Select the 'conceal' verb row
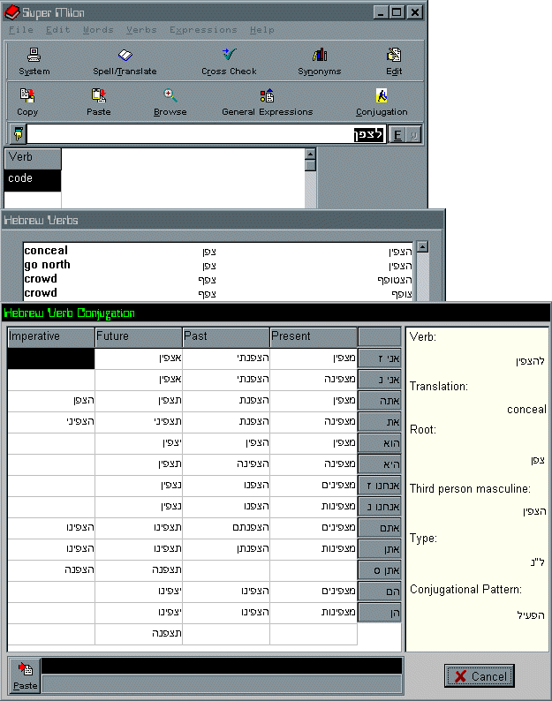Image resolution: width=552 pixels, height=701 pixels. [x=218, y=251]
